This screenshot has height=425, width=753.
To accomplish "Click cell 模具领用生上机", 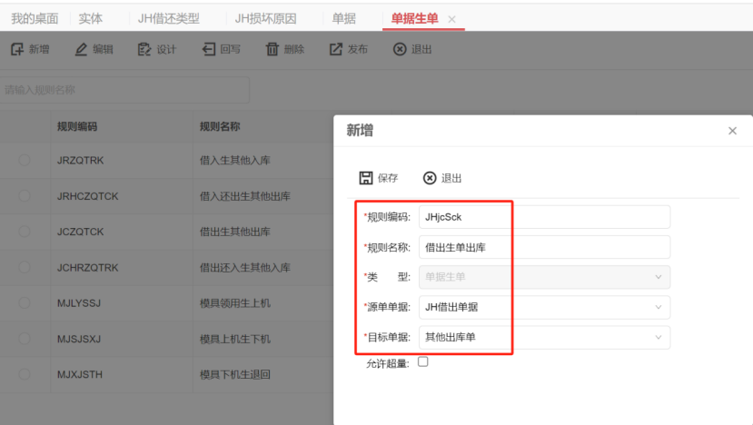I will coord(235,303).
